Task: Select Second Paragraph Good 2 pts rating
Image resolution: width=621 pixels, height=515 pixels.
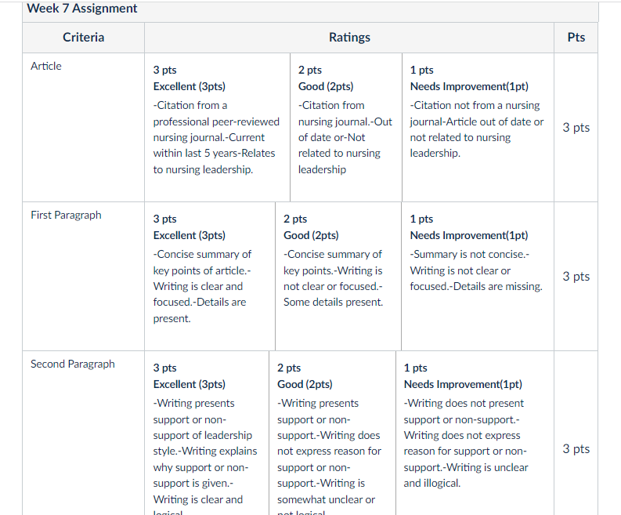Action: pos(332,433)
